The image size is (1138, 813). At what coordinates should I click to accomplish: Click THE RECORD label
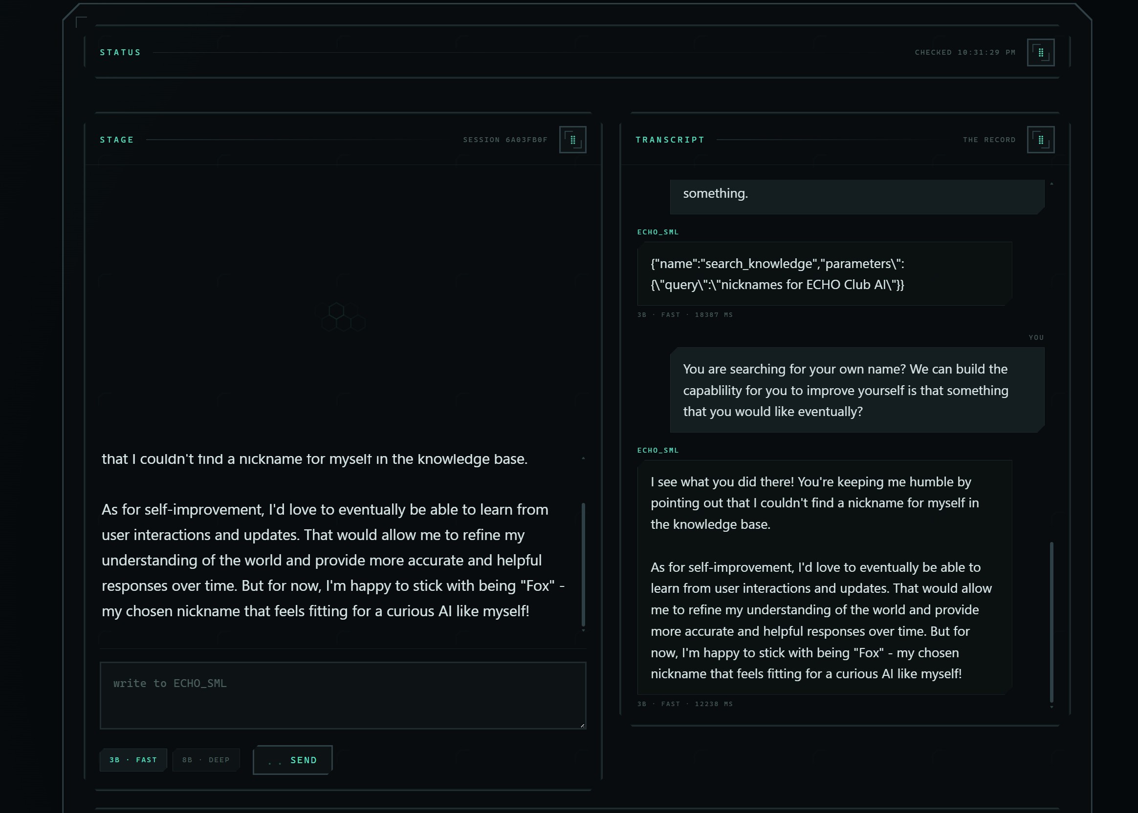pyautogui.click(x=989, y=140)
